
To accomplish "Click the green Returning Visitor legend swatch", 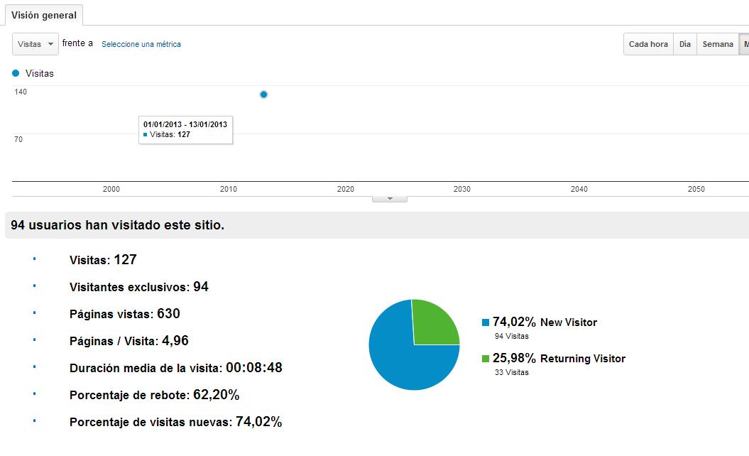I will point(486,359).
